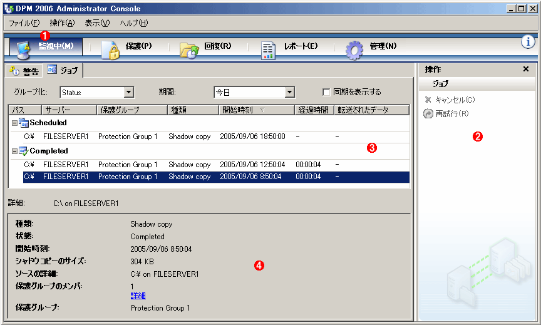Click the サーバー column header

click(x=70, y=110)
